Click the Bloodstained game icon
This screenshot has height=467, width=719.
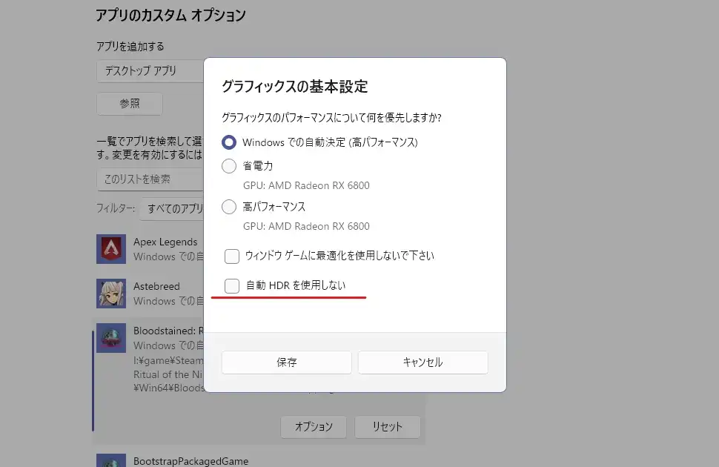111,337
